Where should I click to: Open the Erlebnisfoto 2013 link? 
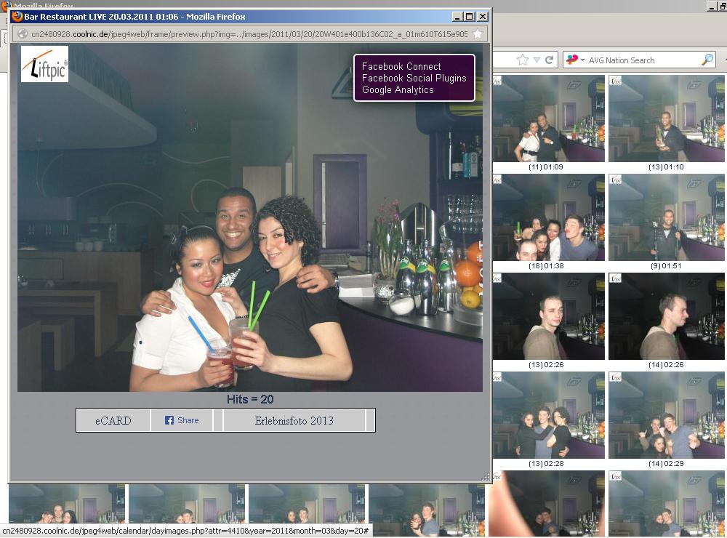294,420
